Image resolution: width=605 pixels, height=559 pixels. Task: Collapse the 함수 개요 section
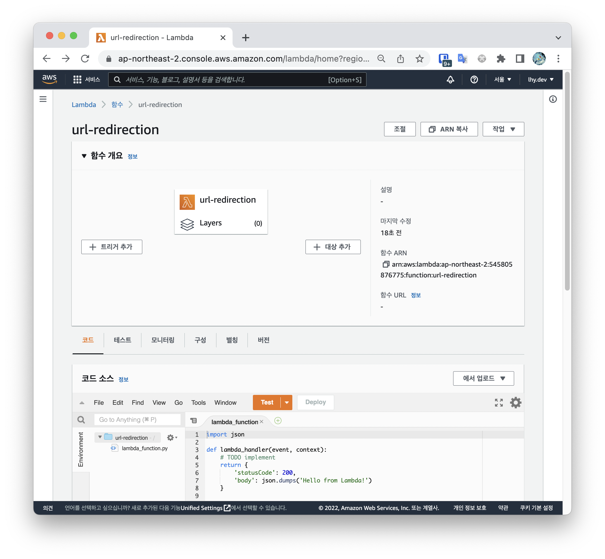pos(84,156)
